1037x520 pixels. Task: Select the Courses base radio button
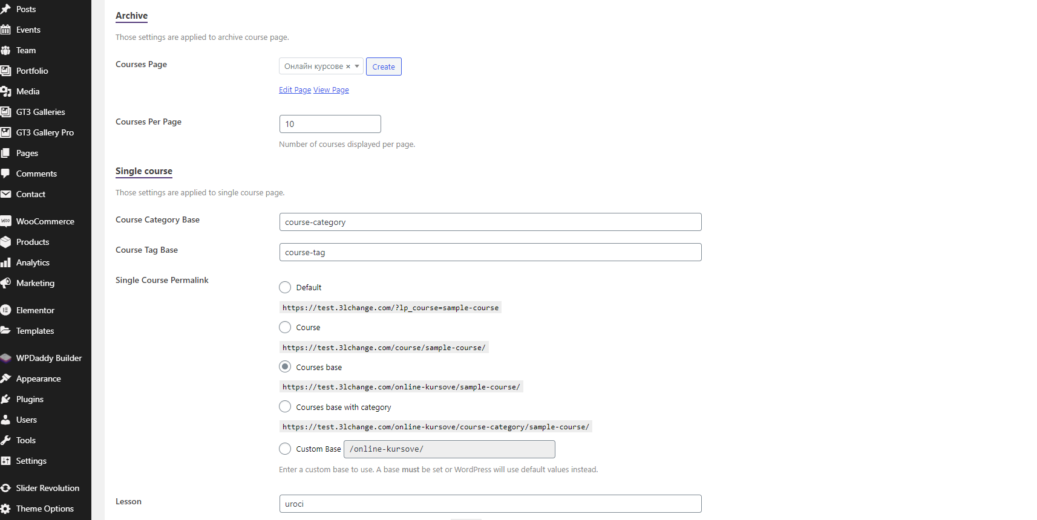click(285, 366)
